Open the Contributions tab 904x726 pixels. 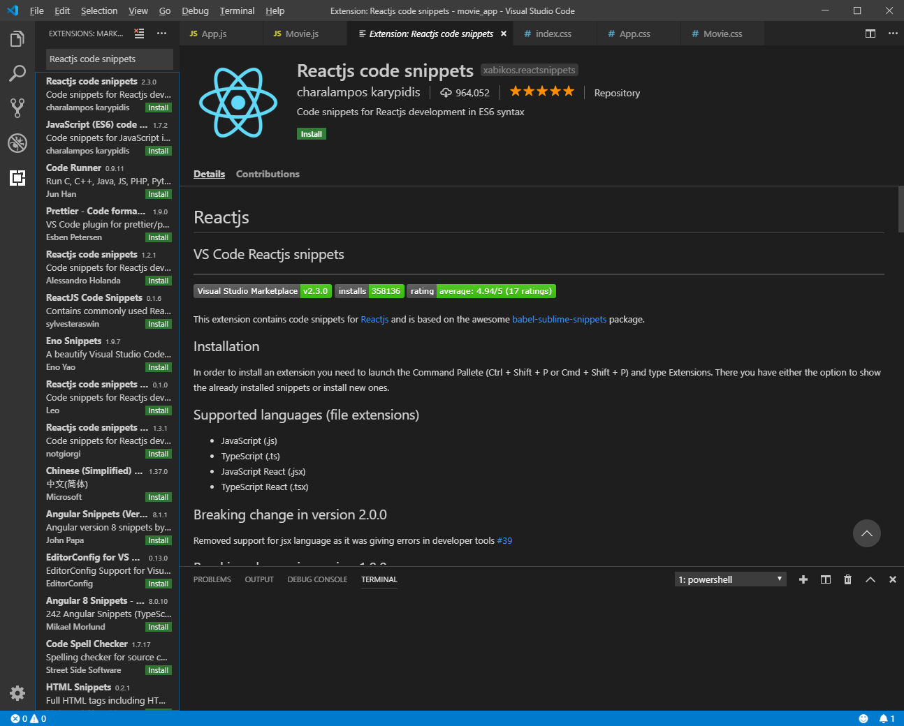pyautogui.click(x=268, y=174)
